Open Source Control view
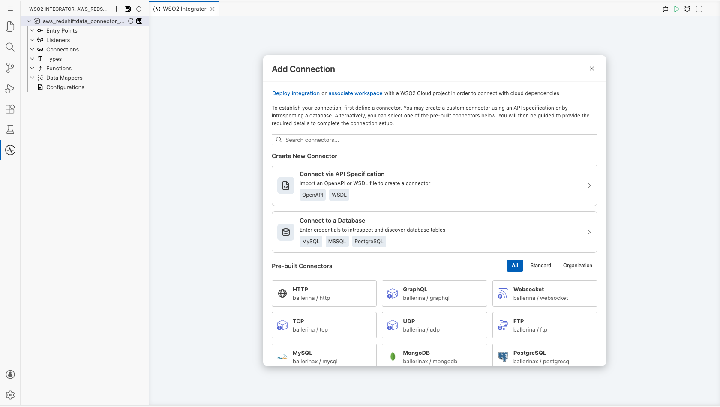The height and width of the screenshot is (407, 720). (10, 68)
